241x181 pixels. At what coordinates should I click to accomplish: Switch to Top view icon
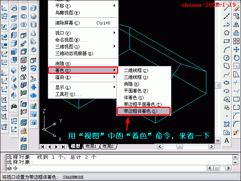pyautogui.click(x=14, y=18)
